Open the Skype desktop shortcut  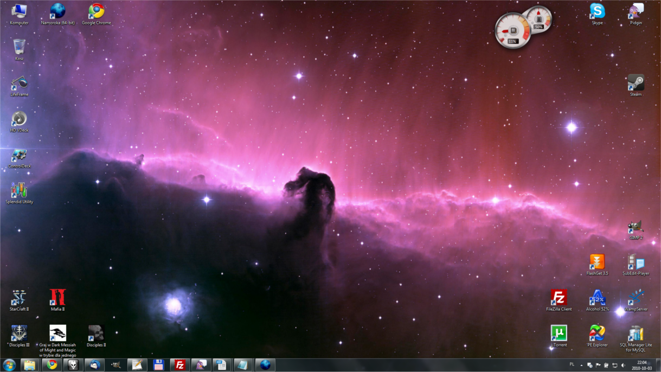tap(597, 12)
